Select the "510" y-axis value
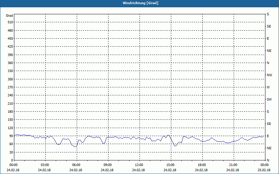Viewport: 279px width, 174px height. [10, 22]
